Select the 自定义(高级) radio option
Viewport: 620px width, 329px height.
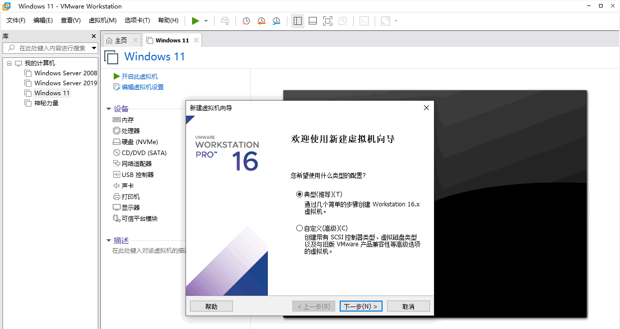click(299, 228)
